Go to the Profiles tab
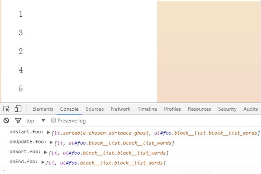 [172, 109]
